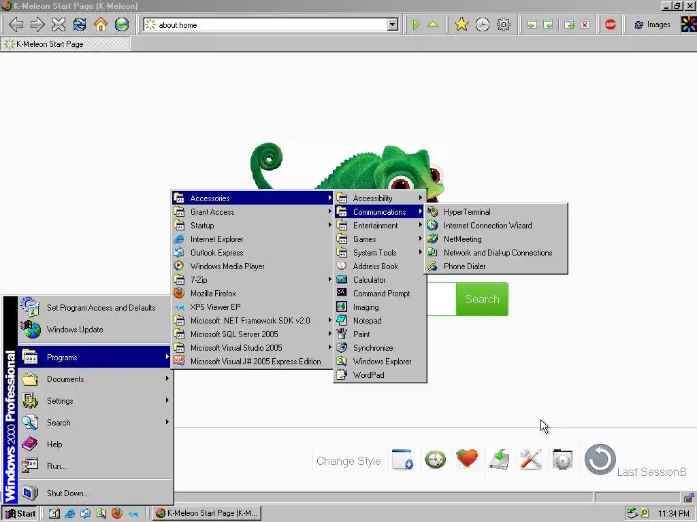
Task: Launch Phone Dialer
Action: 496,266
